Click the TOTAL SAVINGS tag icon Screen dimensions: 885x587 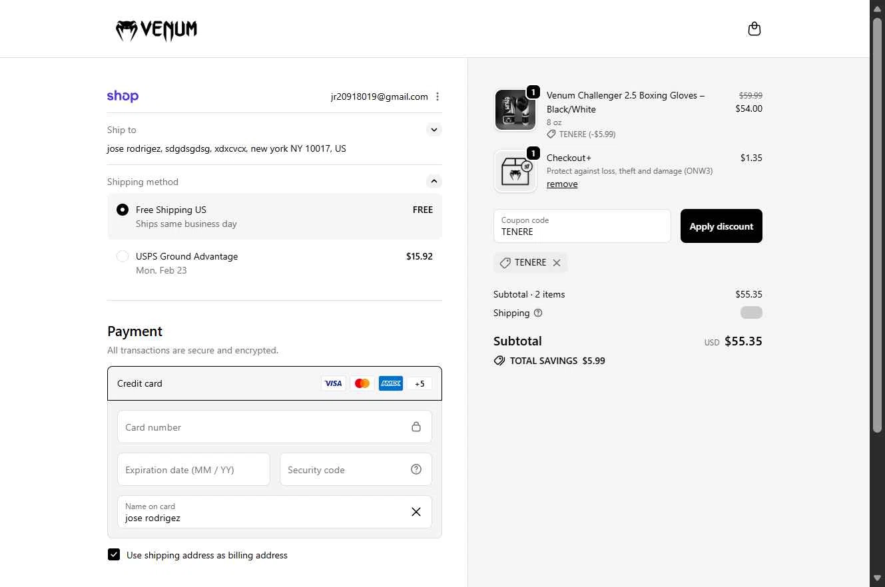coord(499,361)
